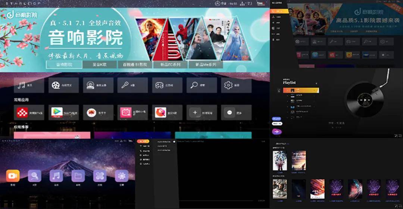Viewport: 403px width, 209px height.
Task: Open the microphone tile in small dark home window
Action: tap(335, 41)
